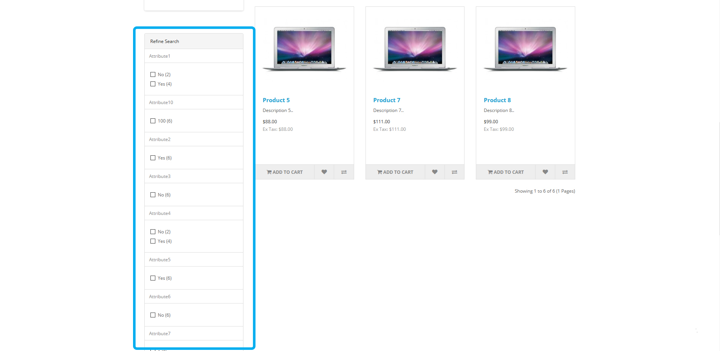Click Ex Tax: $99.00 text
This screenshot has width=720, height=351.
tap(499, 129)
